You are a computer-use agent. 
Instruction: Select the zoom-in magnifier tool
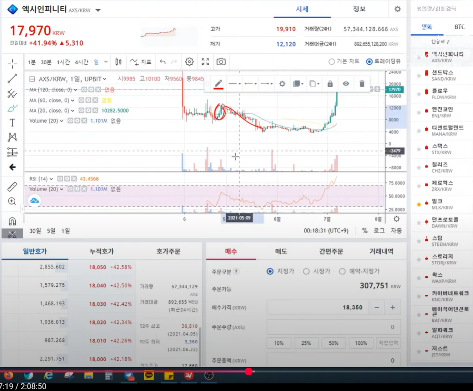point(12,201)
